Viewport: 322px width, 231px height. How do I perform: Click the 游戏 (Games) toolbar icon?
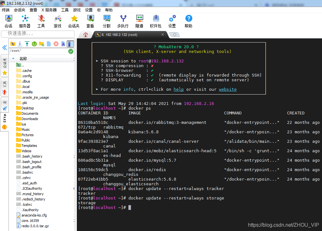58,21
